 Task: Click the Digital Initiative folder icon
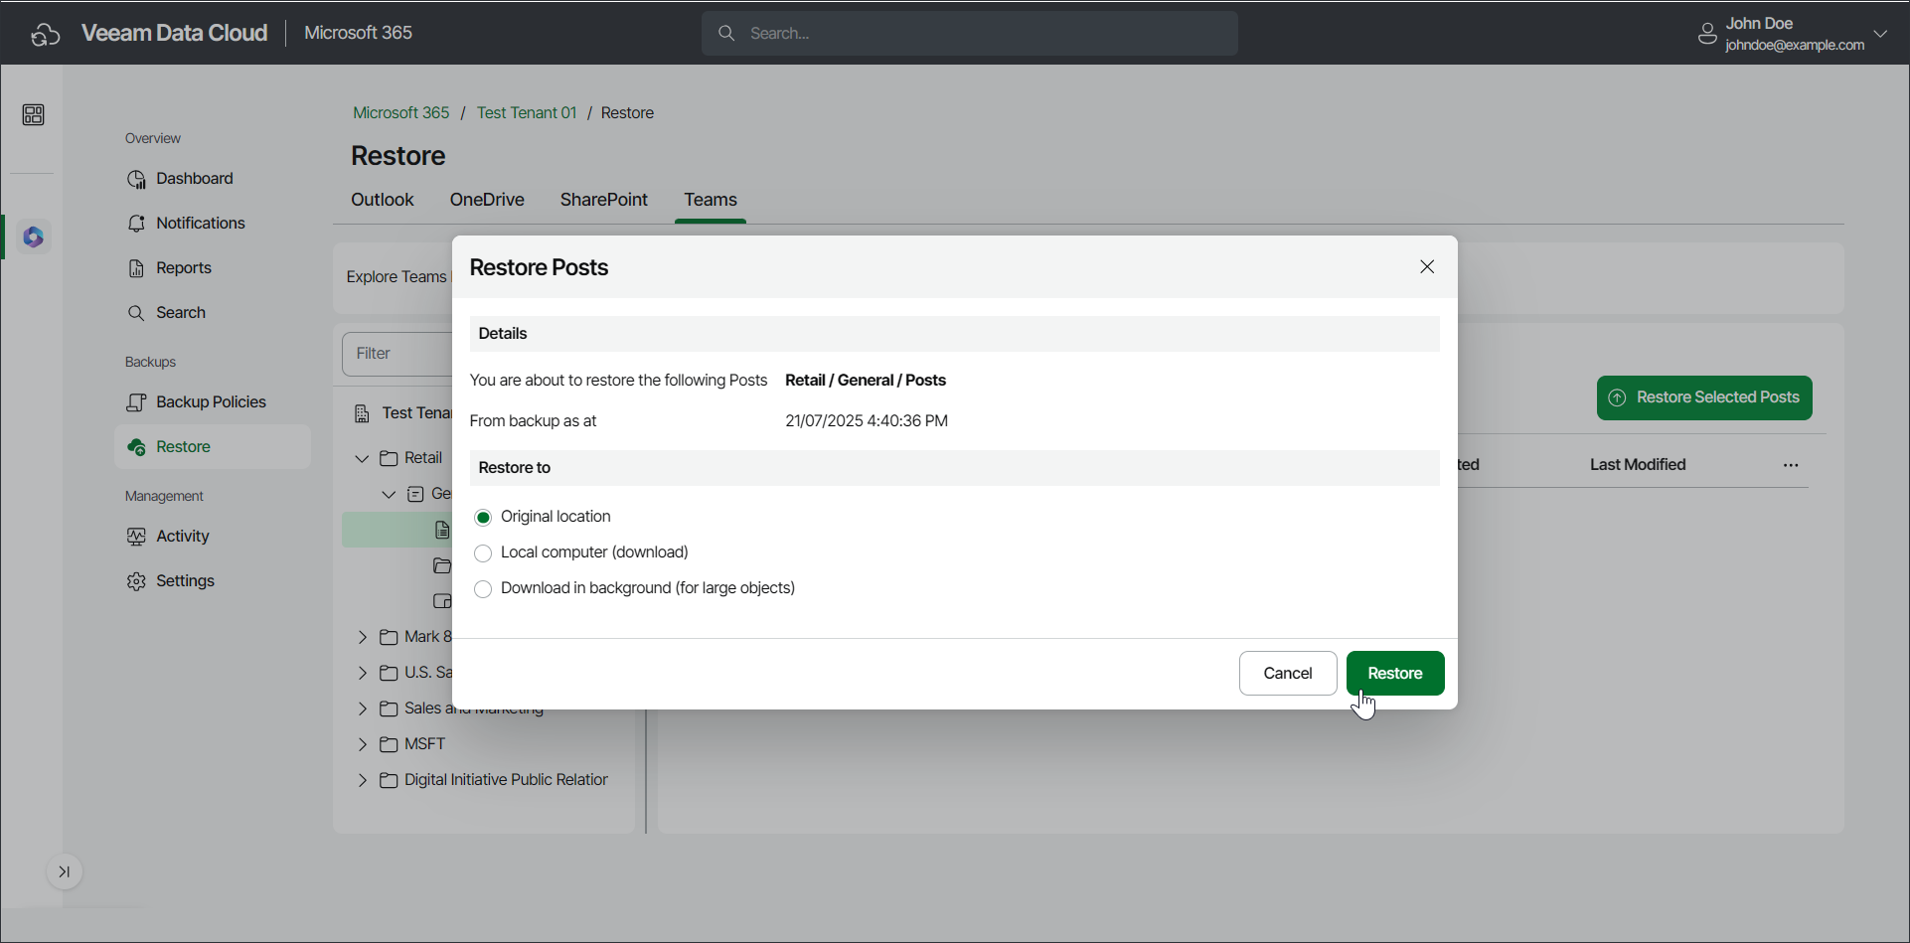click(389, 780)
